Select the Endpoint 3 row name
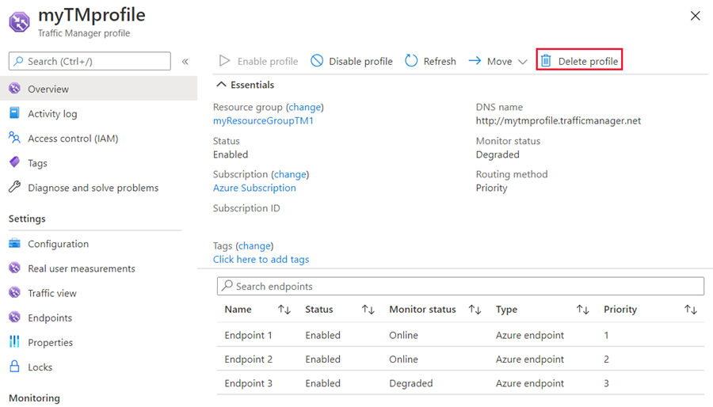Viewport: 713px width, 407px height. coord(248,383)
